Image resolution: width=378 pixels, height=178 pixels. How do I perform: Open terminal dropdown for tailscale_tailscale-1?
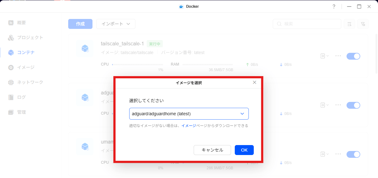click(x=324, y=56)
